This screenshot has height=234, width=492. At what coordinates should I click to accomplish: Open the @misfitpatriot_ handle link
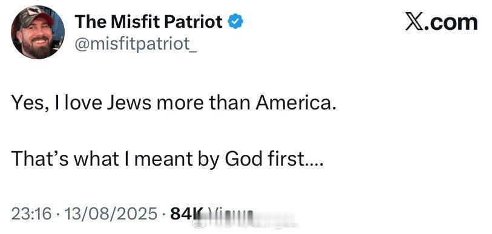pos(136,44)
